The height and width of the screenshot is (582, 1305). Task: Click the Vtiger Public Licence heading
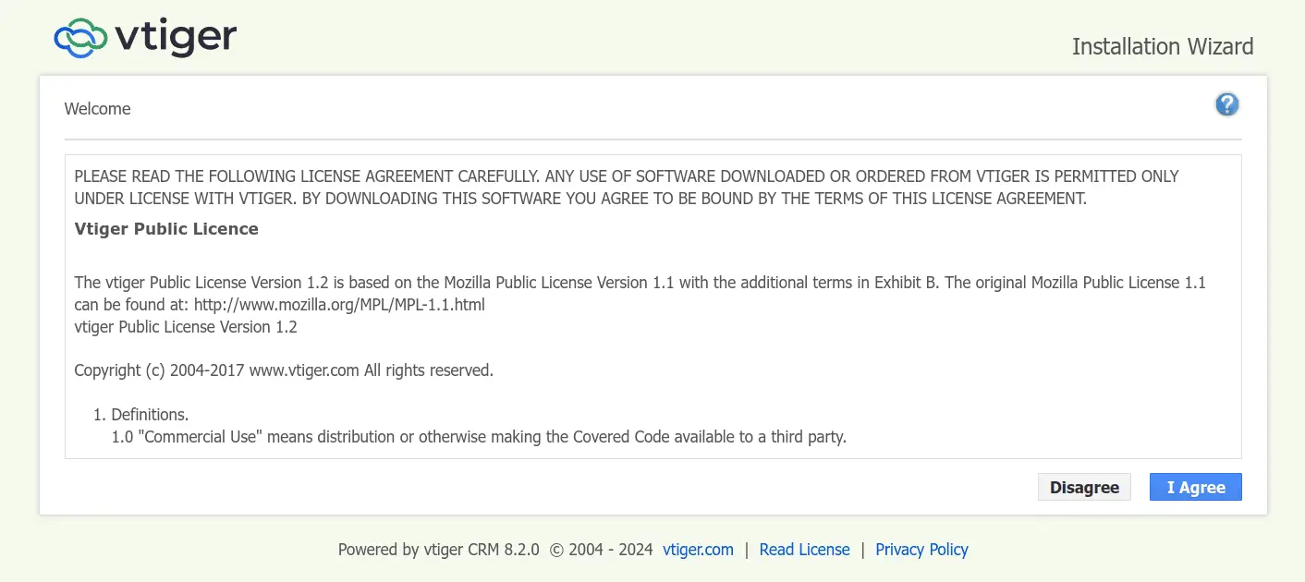[166, 229]
